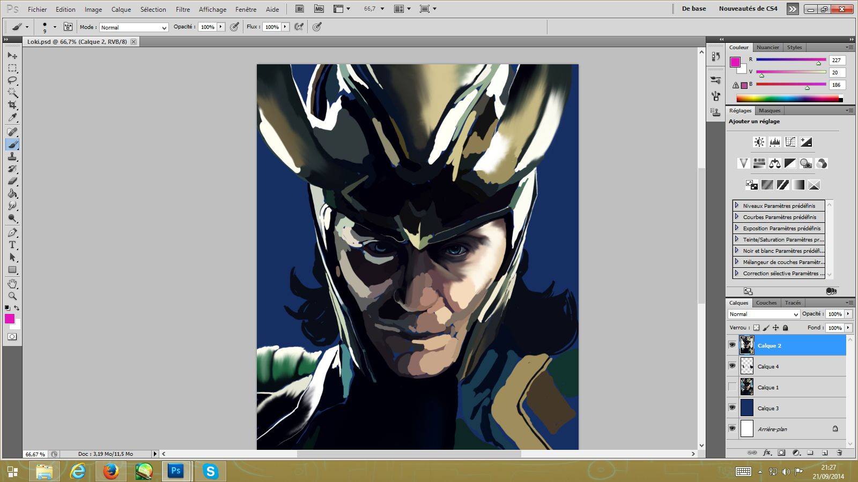
Task: Toggle lock position
Action: point(775,328)
